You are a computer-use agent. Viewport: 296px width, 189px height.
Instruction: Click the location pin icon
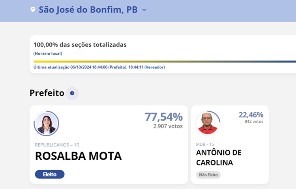(33, 9)
